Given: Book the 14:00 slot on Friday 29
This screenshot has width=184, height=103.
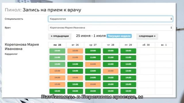Looking at the screenshot, I should coord(128,78).
